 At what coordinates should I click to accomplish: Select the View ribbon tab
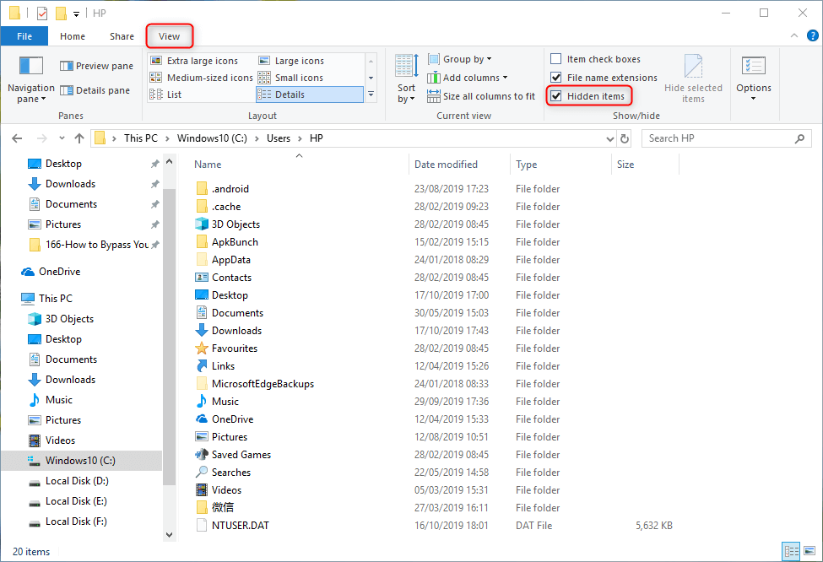click(x=169, y=36)
